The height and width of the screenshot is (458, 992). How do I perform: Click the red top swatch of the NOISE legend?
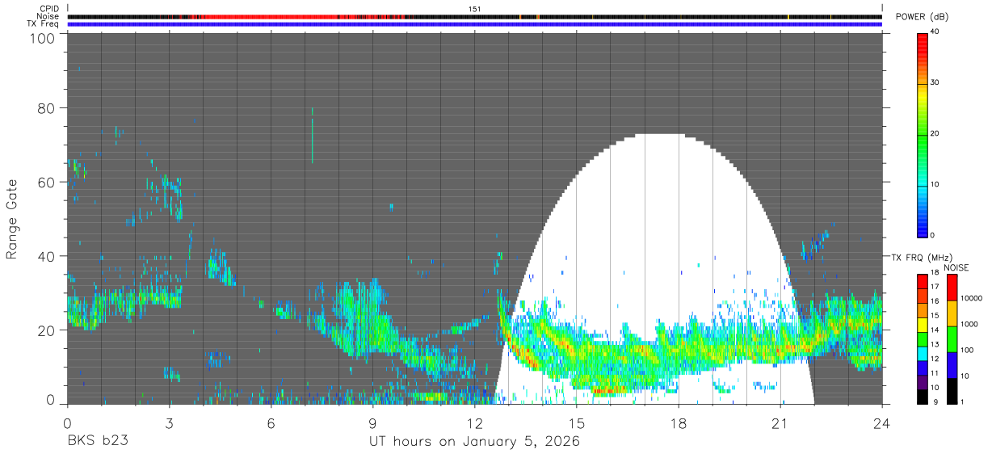(952, 288)
